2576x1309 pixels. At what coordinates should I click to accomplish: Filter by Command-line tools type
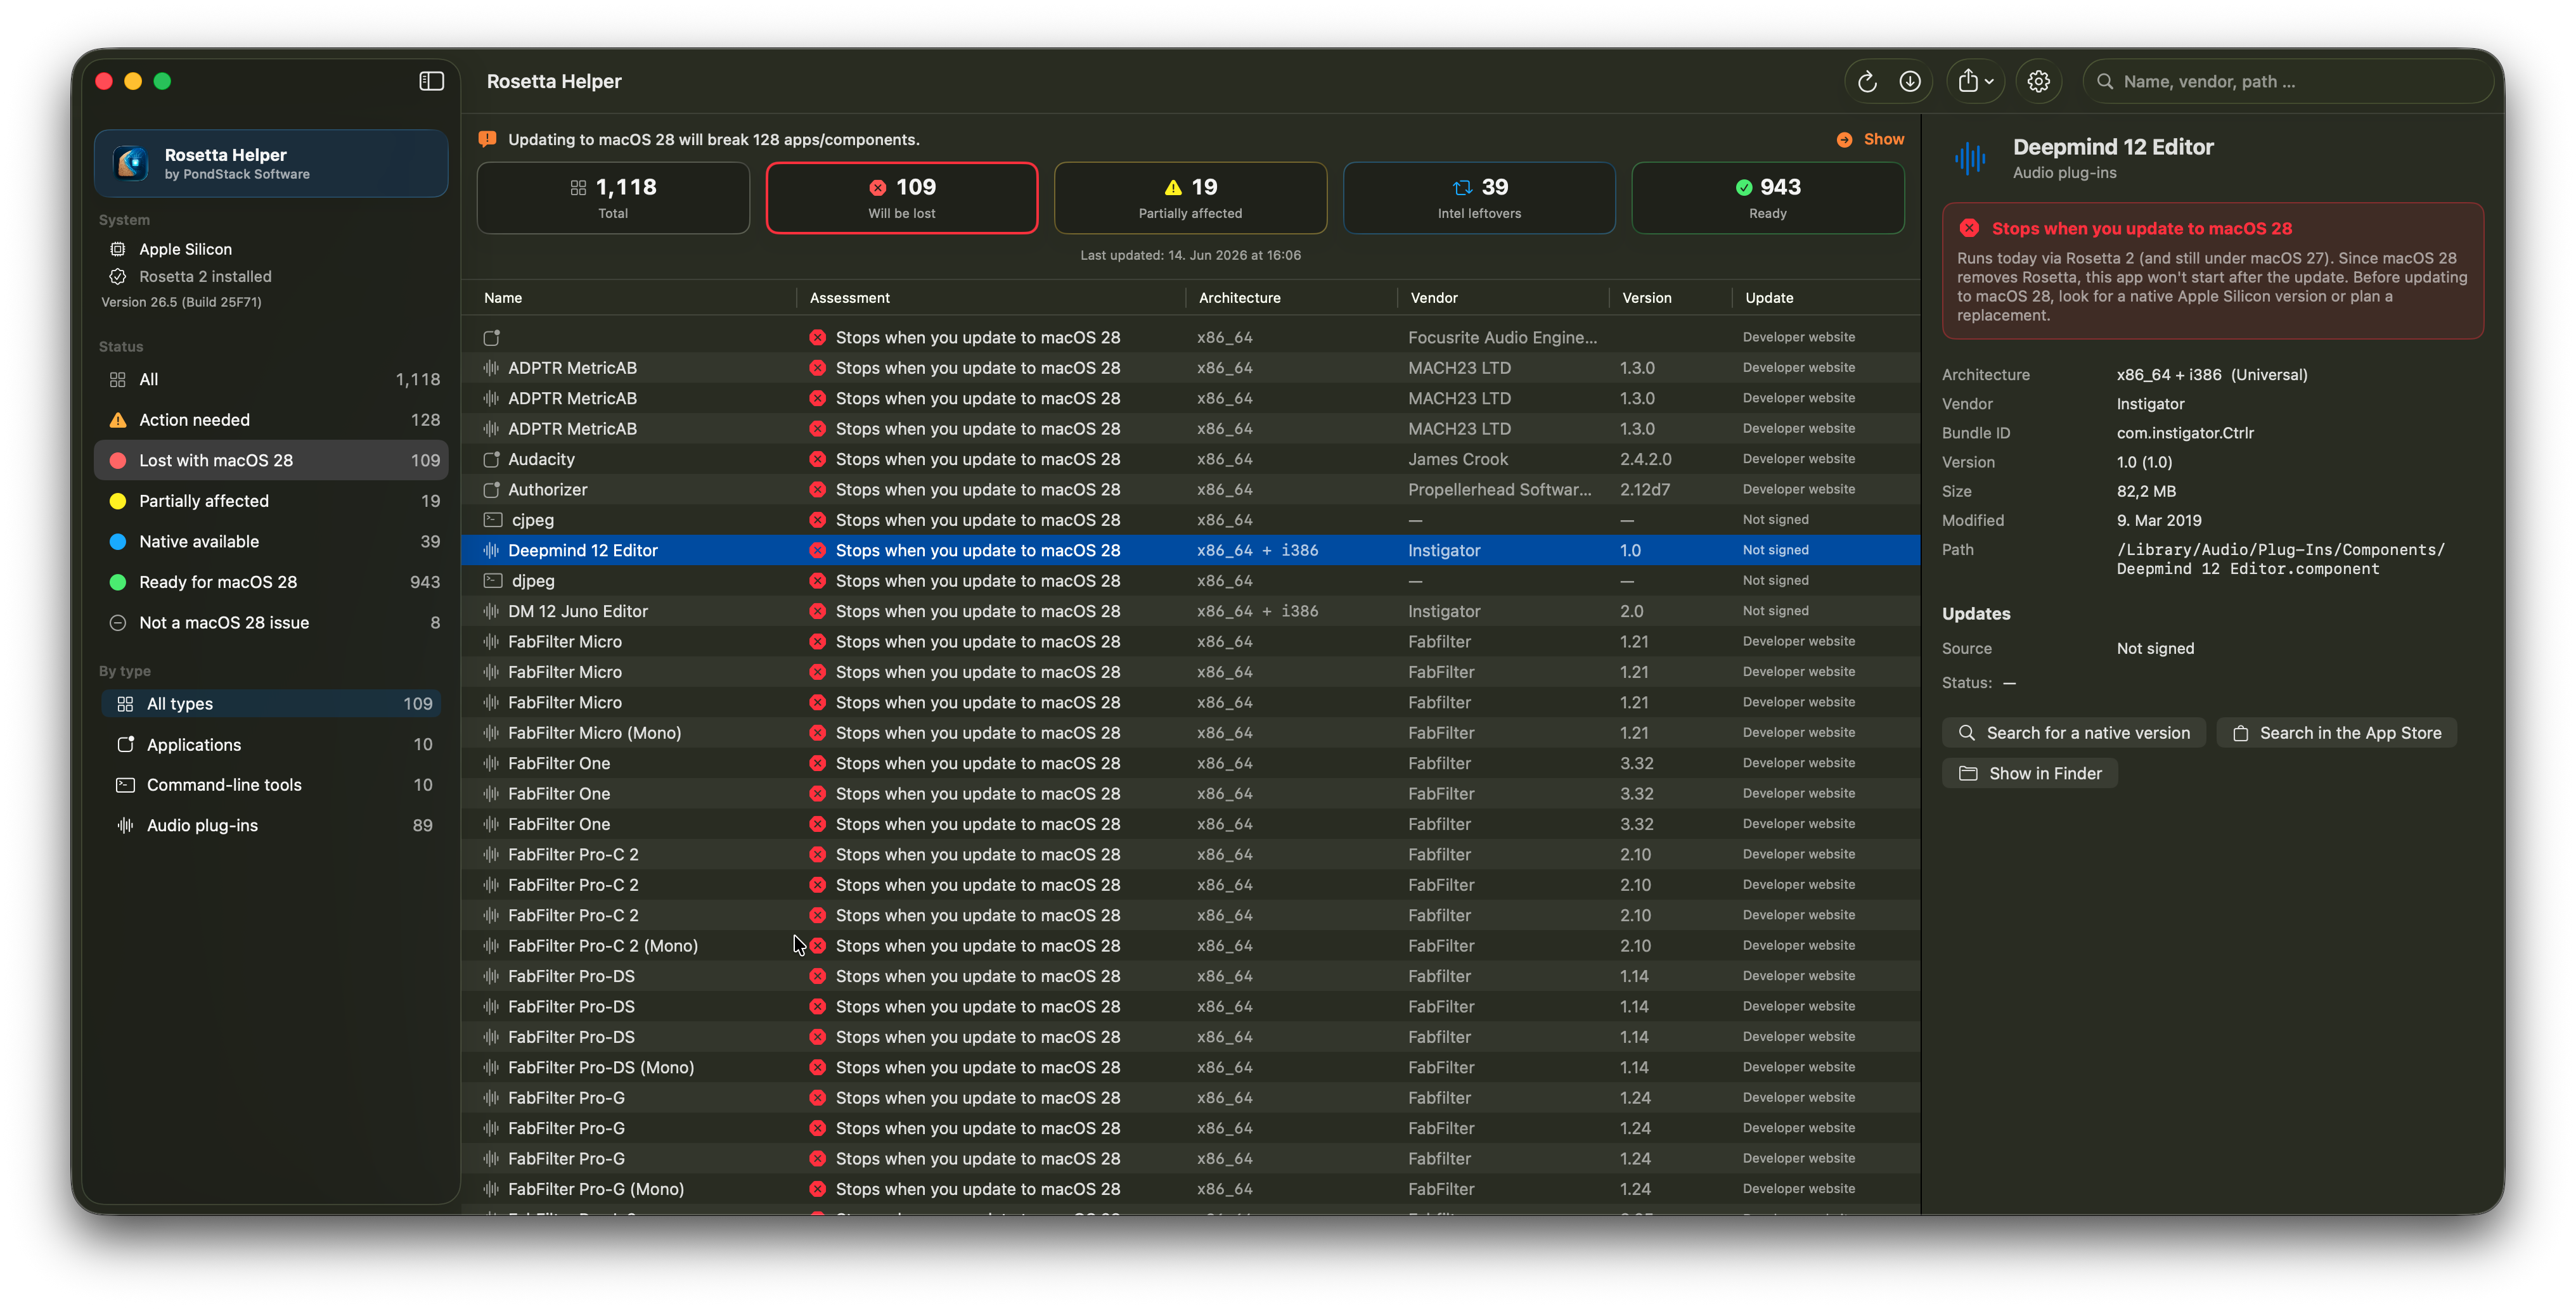pyautogui.click(x=271, y=784)
